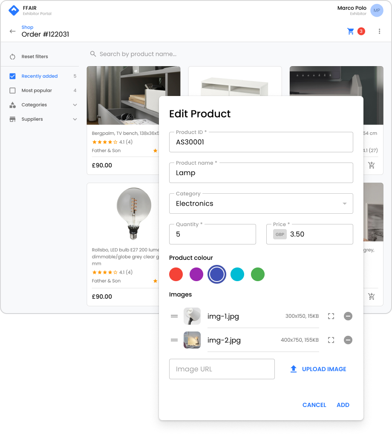Click the search magnifier icon
Screen dimensions: 392x436
[93, 54]
